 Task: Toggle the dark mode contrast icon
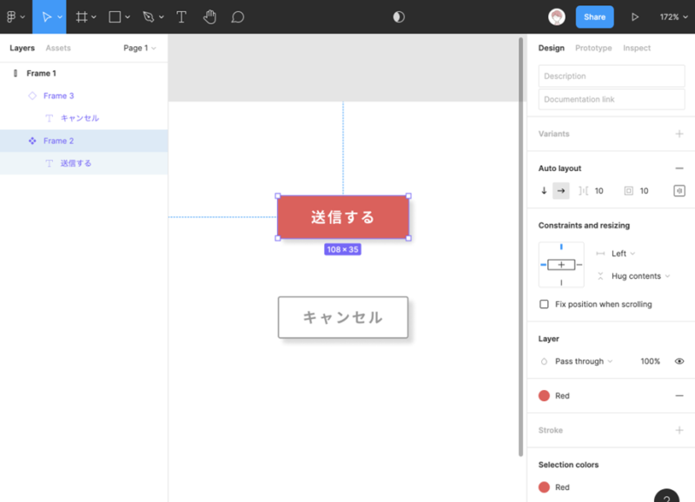tap(399, 17)
